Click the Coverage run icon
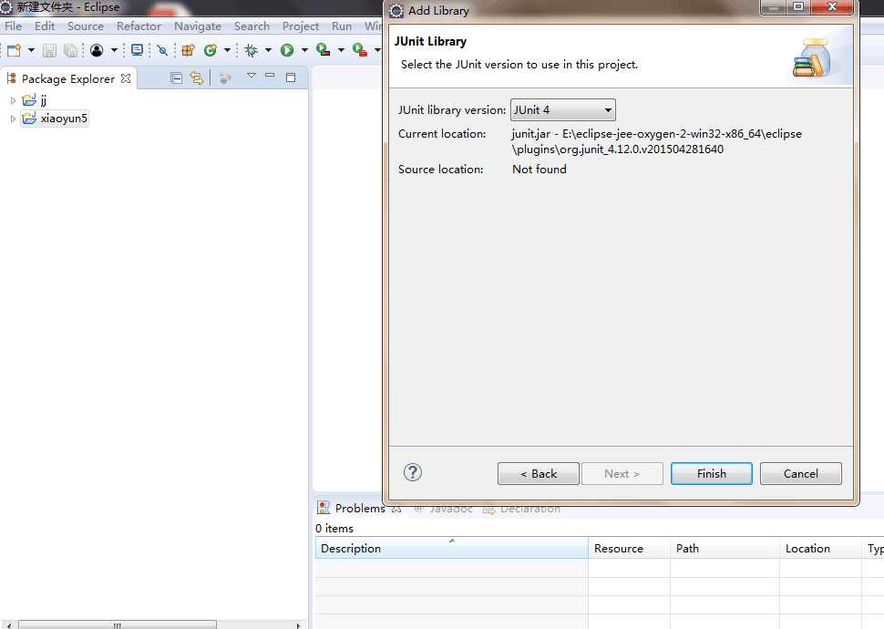 pyautogui.click(x=323, y=50)
